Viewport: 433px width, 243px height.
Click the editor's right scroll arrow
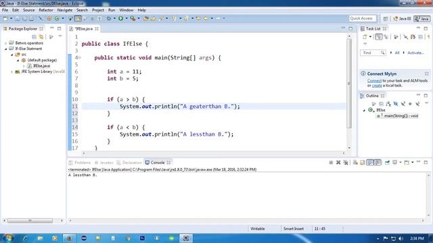[x=344, y=153]
